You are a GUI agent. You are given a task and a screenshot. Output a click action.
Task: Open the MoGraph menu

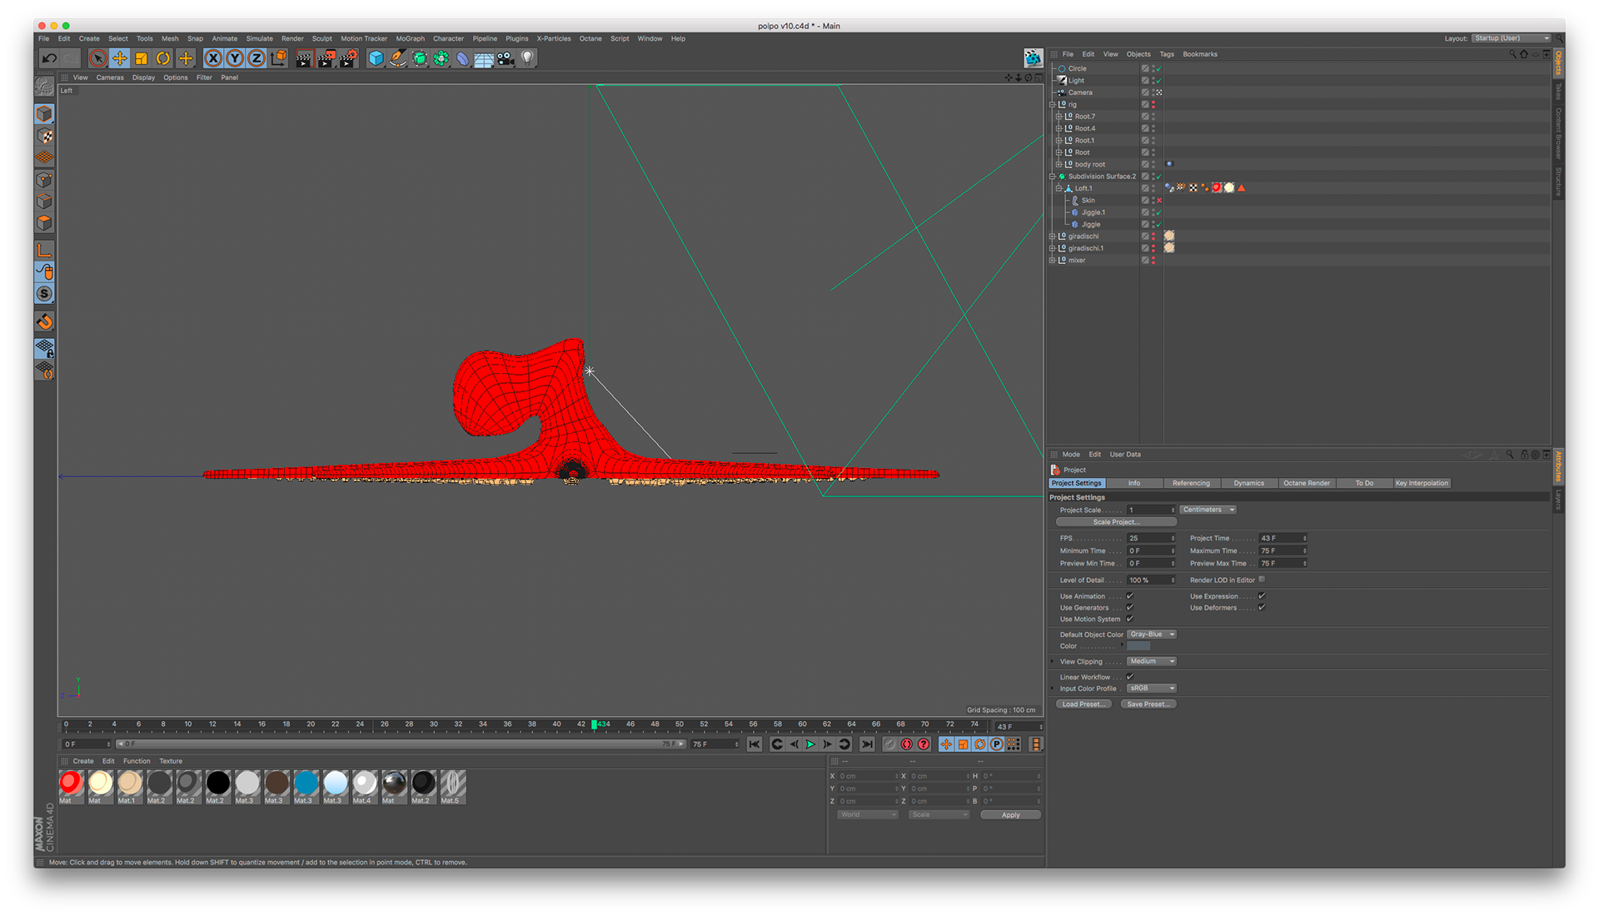[410, 38]
